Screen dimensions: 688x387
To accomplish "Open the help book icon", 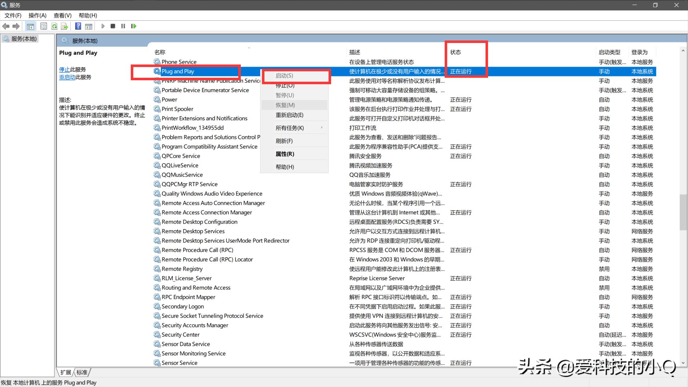I will (x=78, y=26).
